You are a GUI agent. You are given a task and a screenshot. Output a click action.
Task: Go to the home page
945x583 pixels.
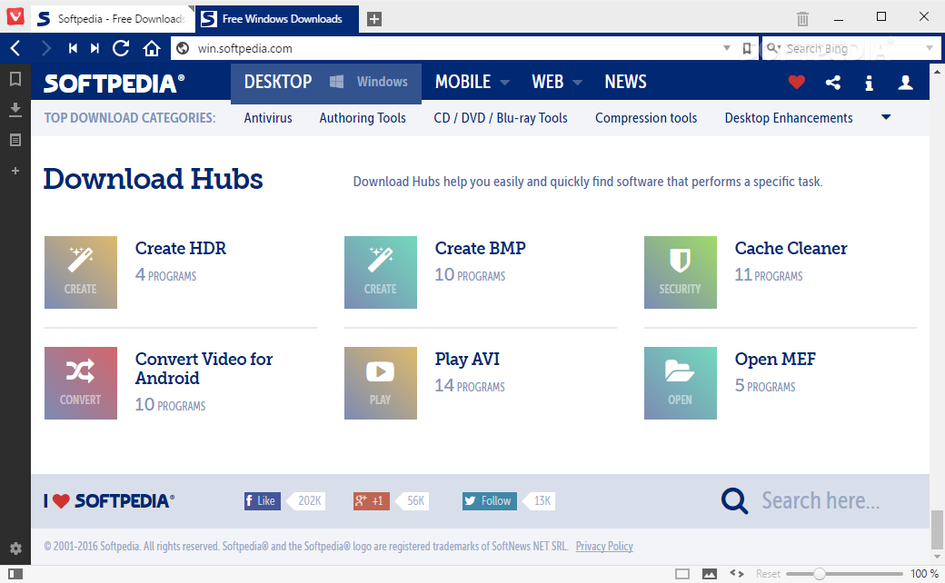[x=151, y=48]
